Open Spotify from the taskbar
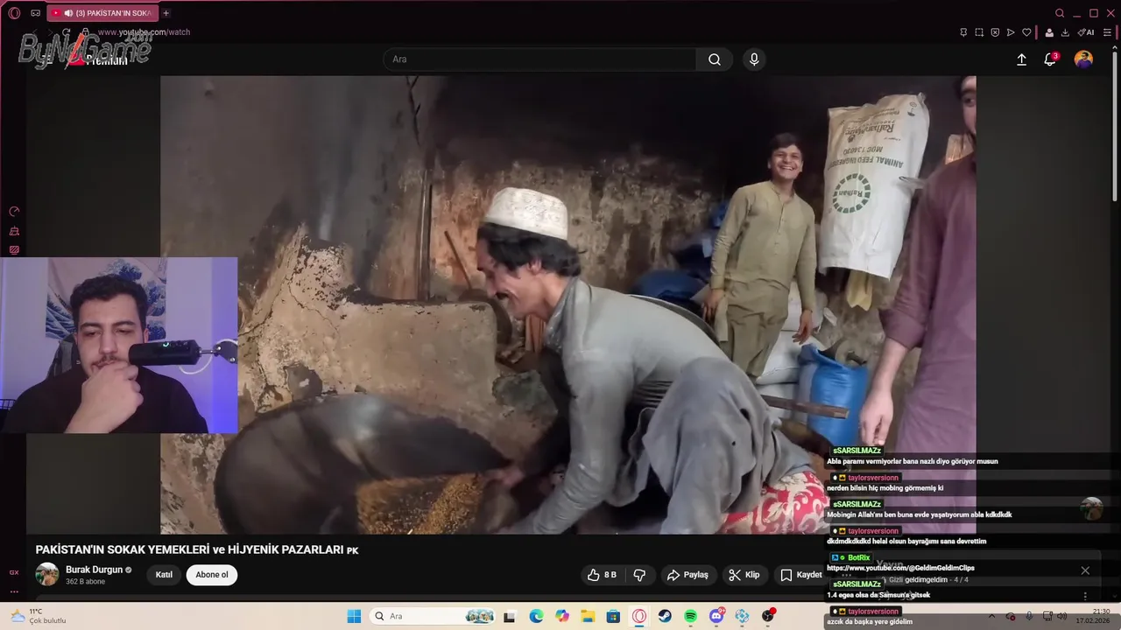 click(690, 616)
